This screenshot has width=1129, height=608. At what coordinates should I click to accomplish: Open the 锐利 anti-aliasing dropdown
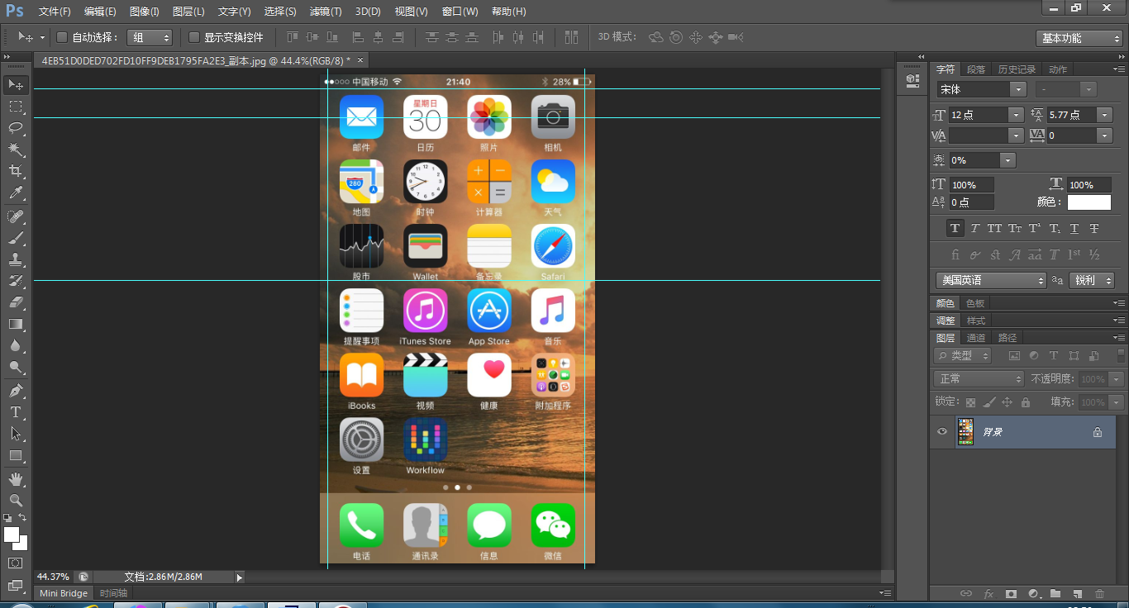[1092, 280]
